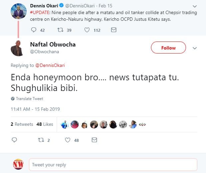Like Naftal Obwocha's reply tweet
Screen dimensions: 206x173
(68, 140)
